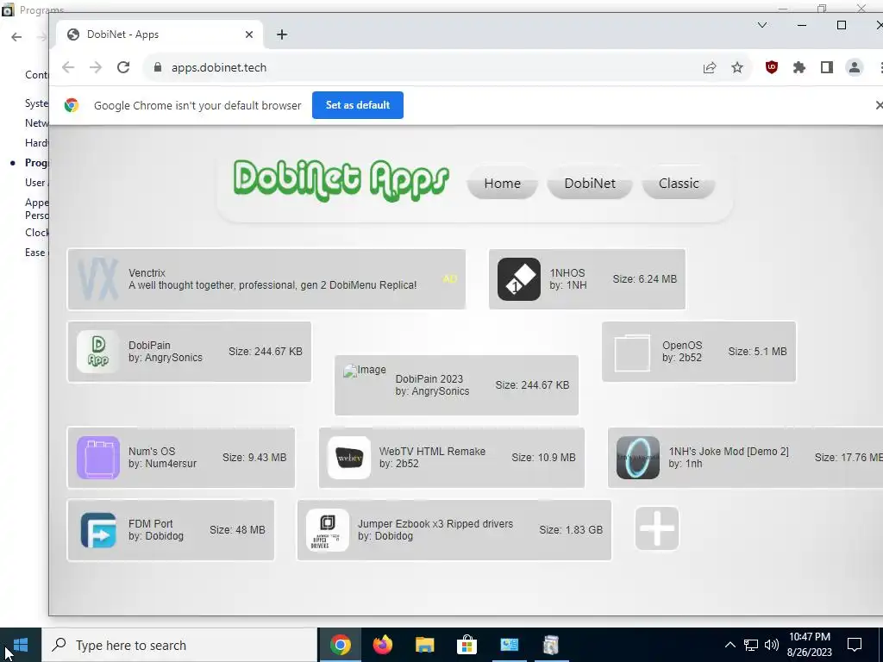Click the taskbar search box
The width and height of the screenshot is (883, 662).
[179, 645]
